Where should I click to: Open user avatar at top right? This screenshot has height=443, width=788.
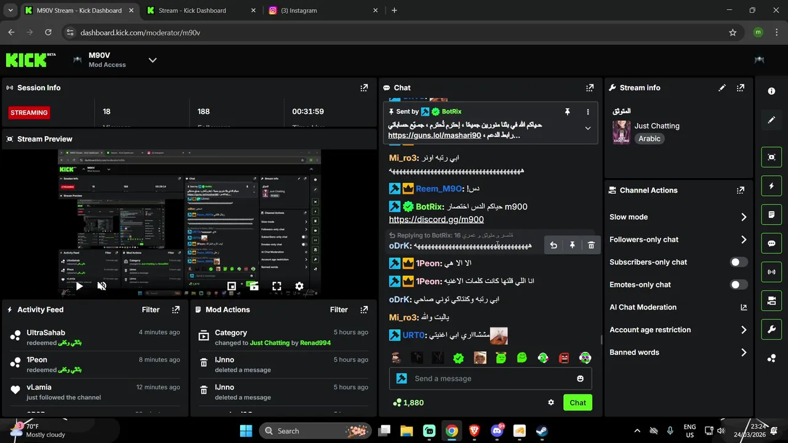coord(759,60)
